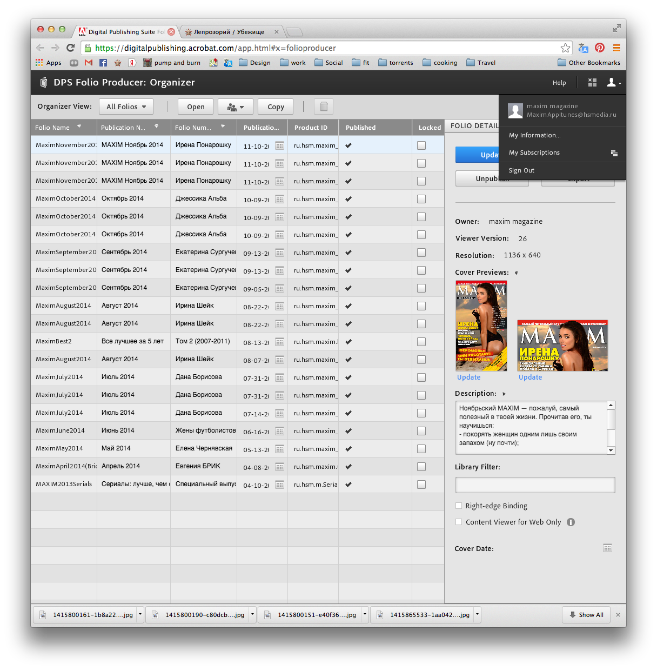Bookmark page with the star icon

pyautogui.click(x=565, y=48)
